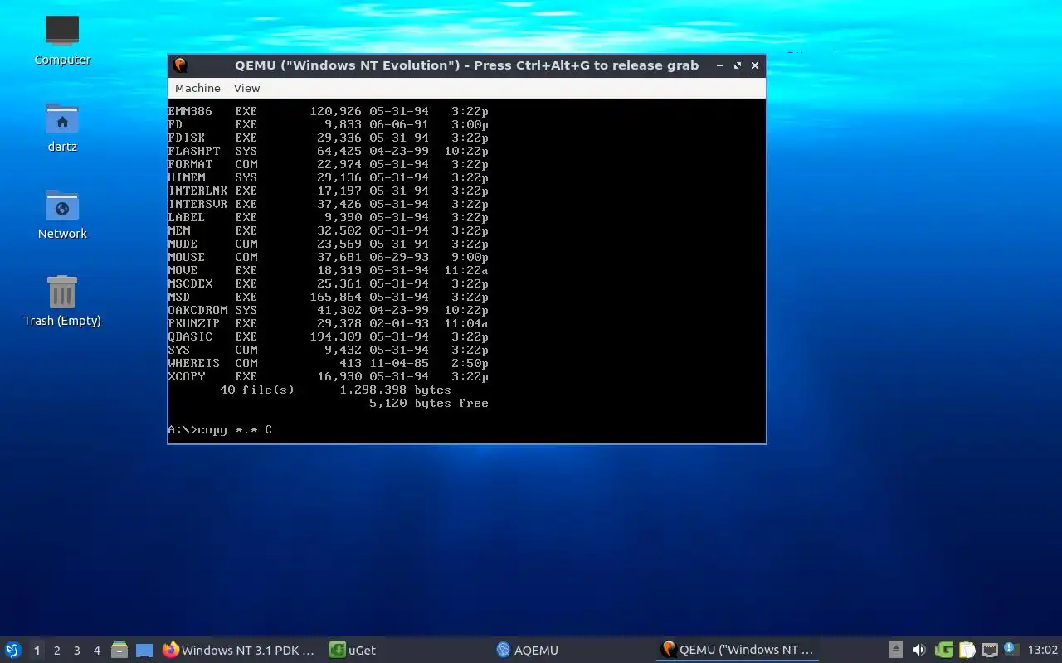Click the FDISK EXE line
The image size is (1062, 663).
click(329, 138)
